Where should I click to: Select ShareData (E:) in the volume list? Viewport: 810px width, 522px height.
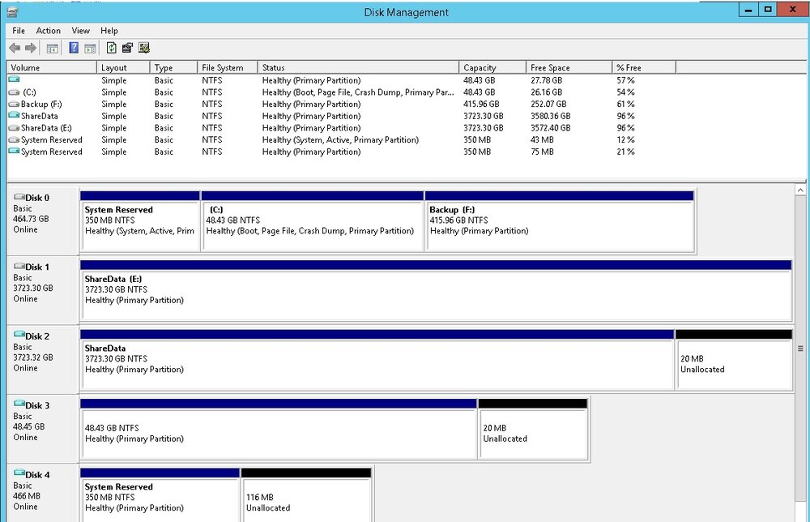click(341, 127)
